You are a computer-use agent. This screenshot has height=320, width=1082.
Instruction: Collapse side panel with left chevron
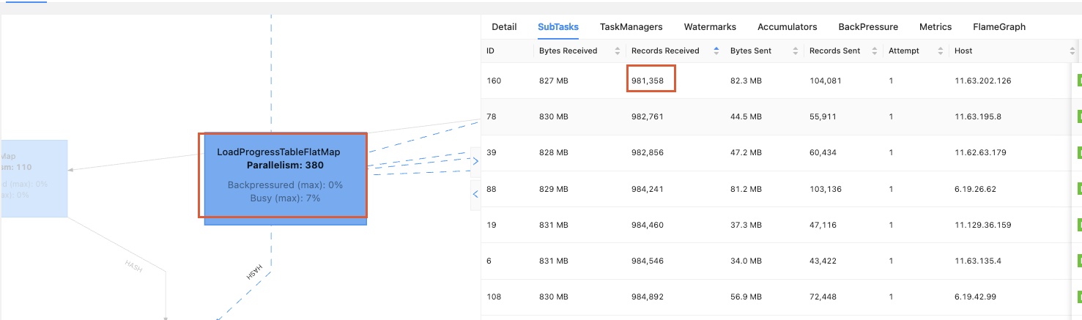click(475, 194)
